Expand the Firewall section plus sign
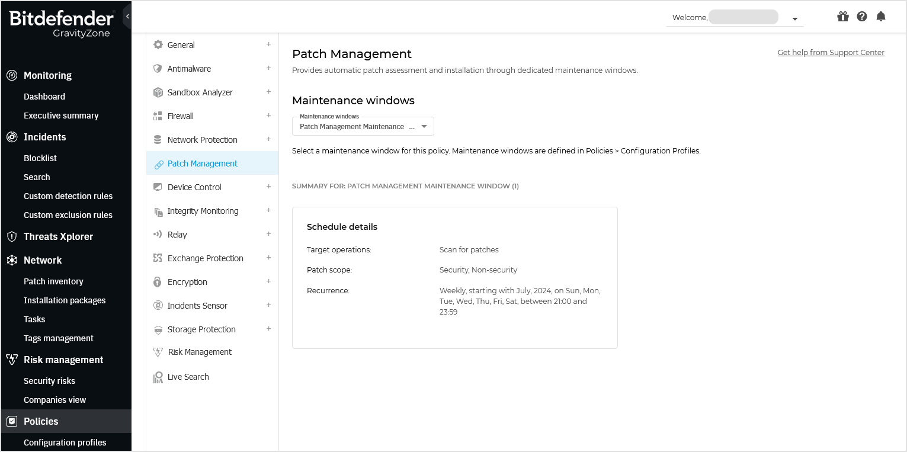907x452 pixels. click(268, 116)
